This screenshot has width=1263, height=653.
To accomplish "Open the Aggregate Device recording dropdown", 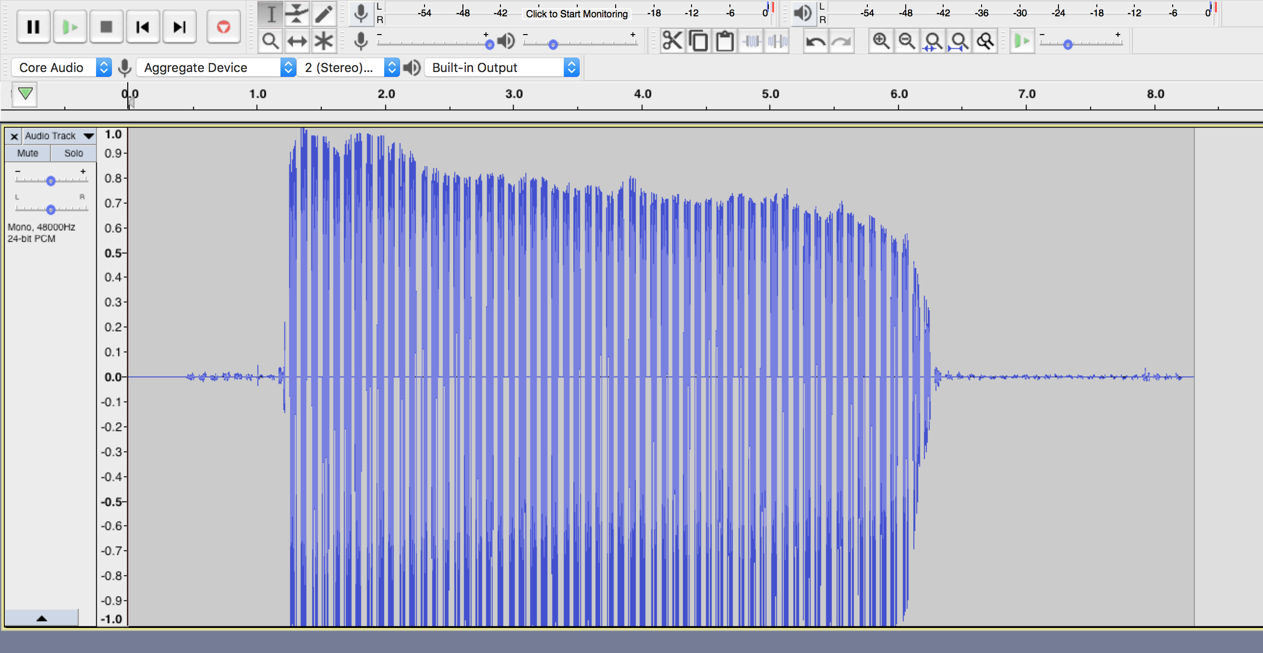I will [x=216, y=68].
